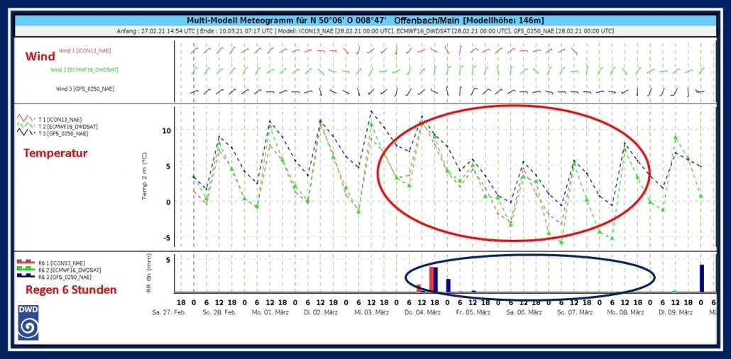Click the Multi-Modell Meteogramm title bar

pyautogui.click(x=365, y=21)
